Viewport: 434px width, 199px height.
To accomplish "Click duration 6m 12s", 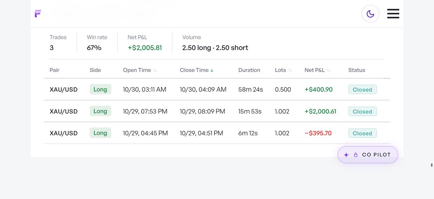I will (248, 133).
